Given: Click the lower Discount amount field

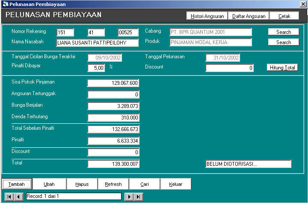Looking at the screenshot, I should [x=113, y=152].
